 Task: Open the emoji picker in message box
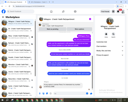pos(87,94)
